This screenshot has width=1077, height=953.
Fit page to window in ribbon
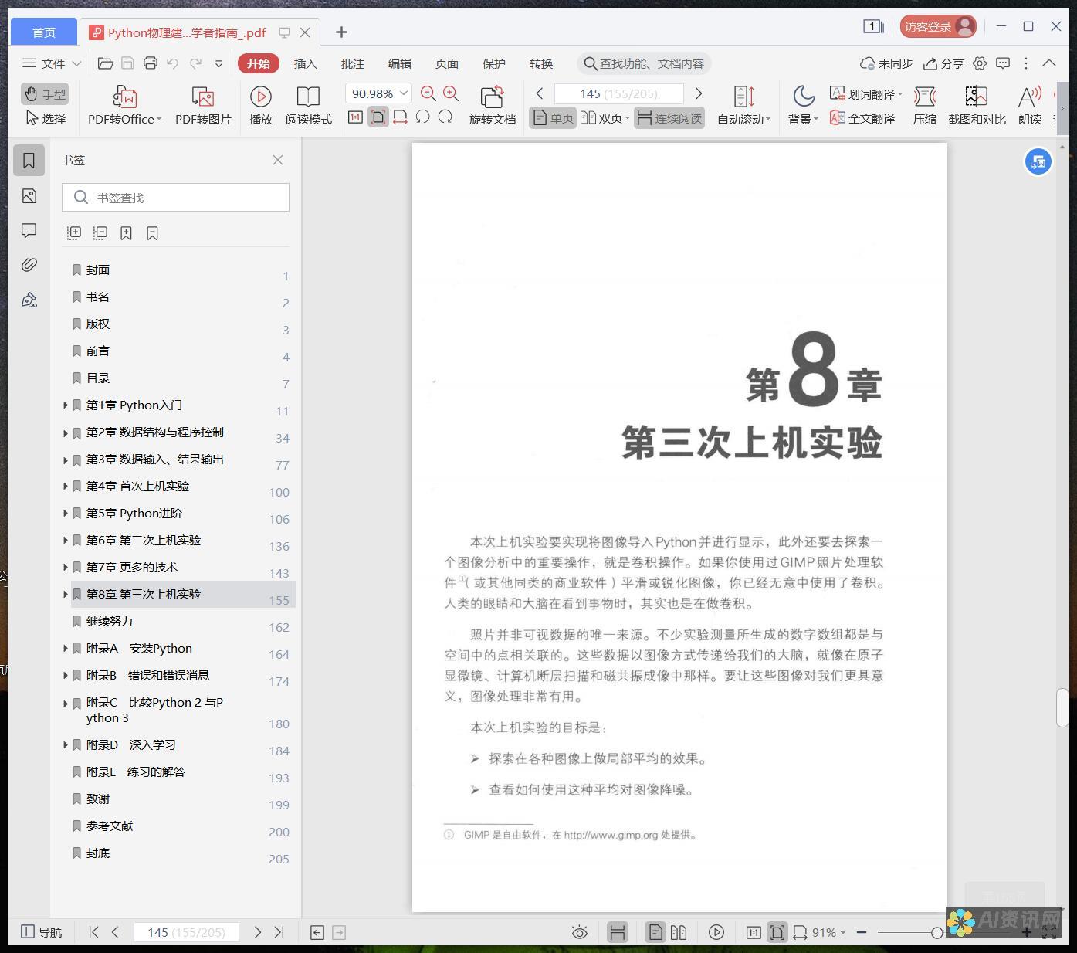pyautogui.click(x=378, y=117)
